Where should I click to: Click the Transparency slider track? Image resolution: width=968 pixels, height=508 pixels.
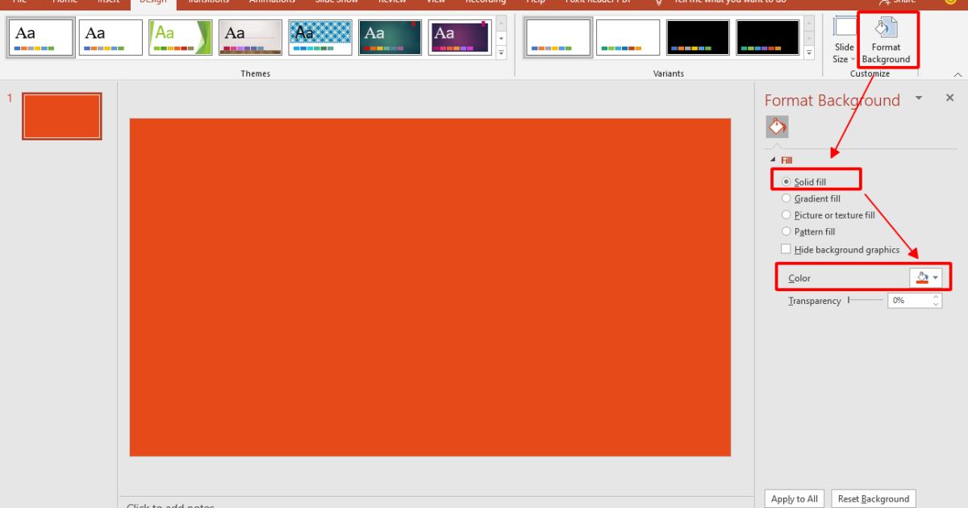[866, 300]
